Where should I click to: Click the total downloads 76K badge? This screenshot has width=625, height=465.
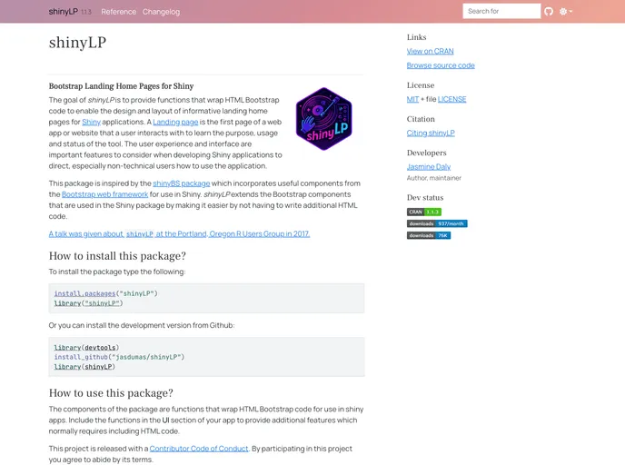point(429,235)
